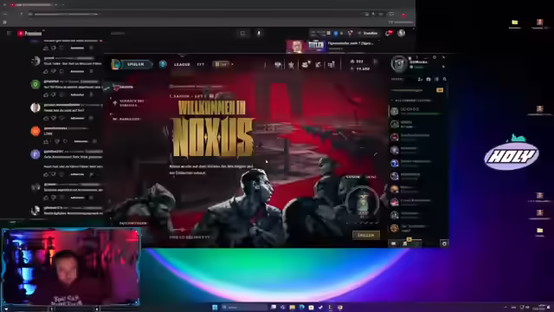The height and width of the screenshot is (312, 554).
Task: Dislike the comment with the purple P avatar
Action: click(x=54, y=174)
